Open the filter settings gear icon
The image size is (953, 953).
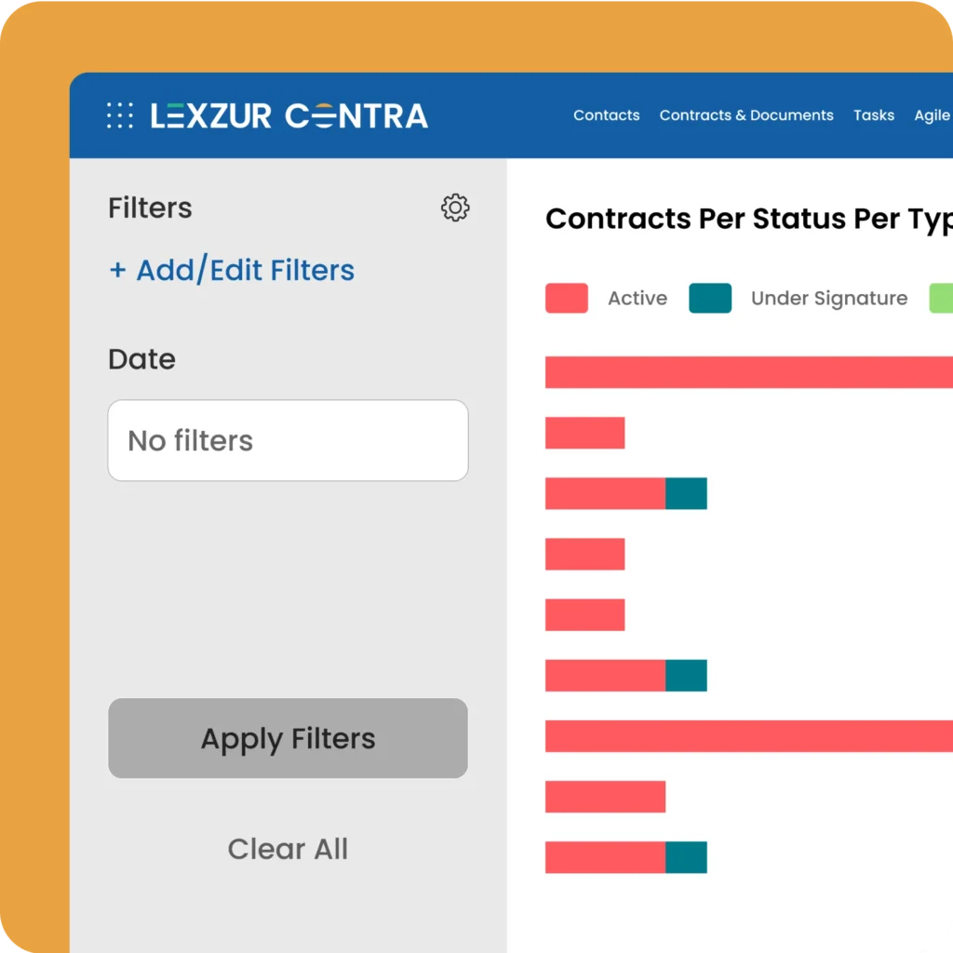click(455, 208)
